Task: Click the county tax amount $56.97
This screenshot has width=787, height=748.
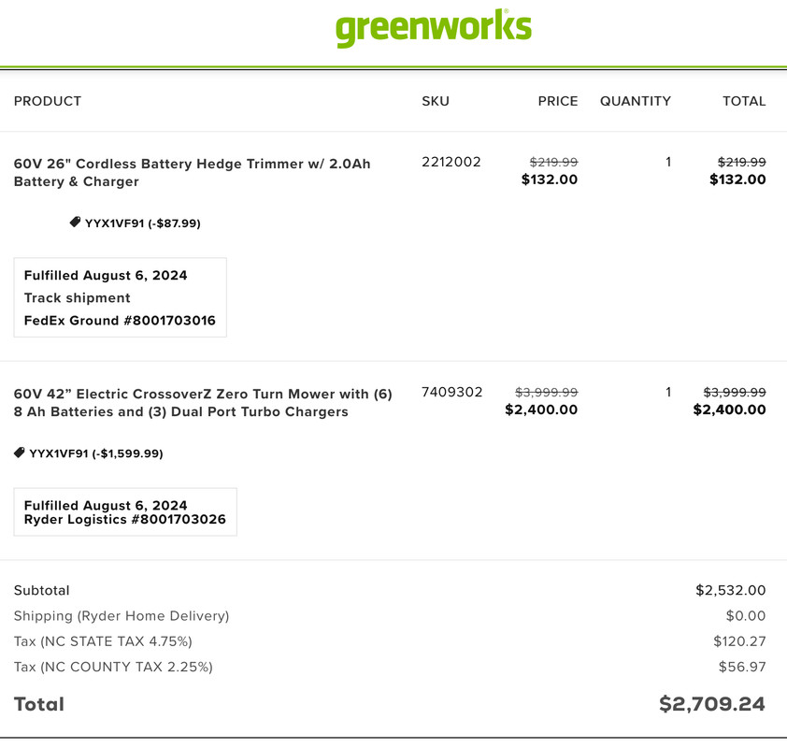Action: click(742, 667)
